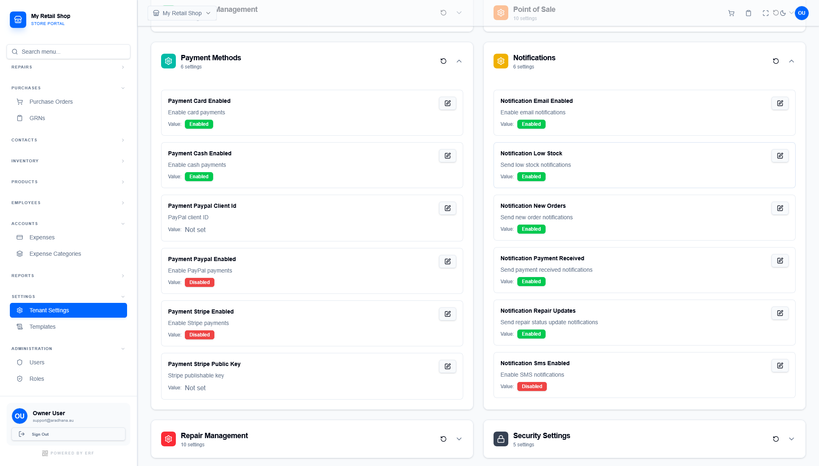Viewport: 819px width, 466px height.
Task: Expand the Contacts sidebar section
Action: click(x=68, y=140)
